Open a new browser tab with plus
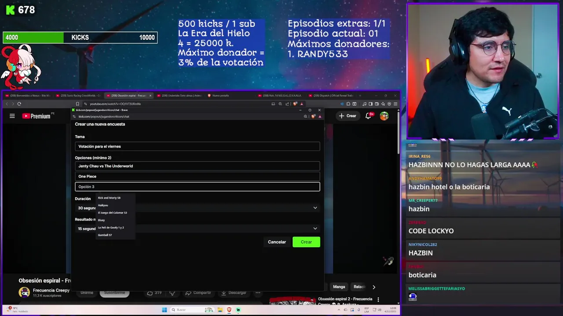This screenshot has height=316, width=563. [360, 95]
